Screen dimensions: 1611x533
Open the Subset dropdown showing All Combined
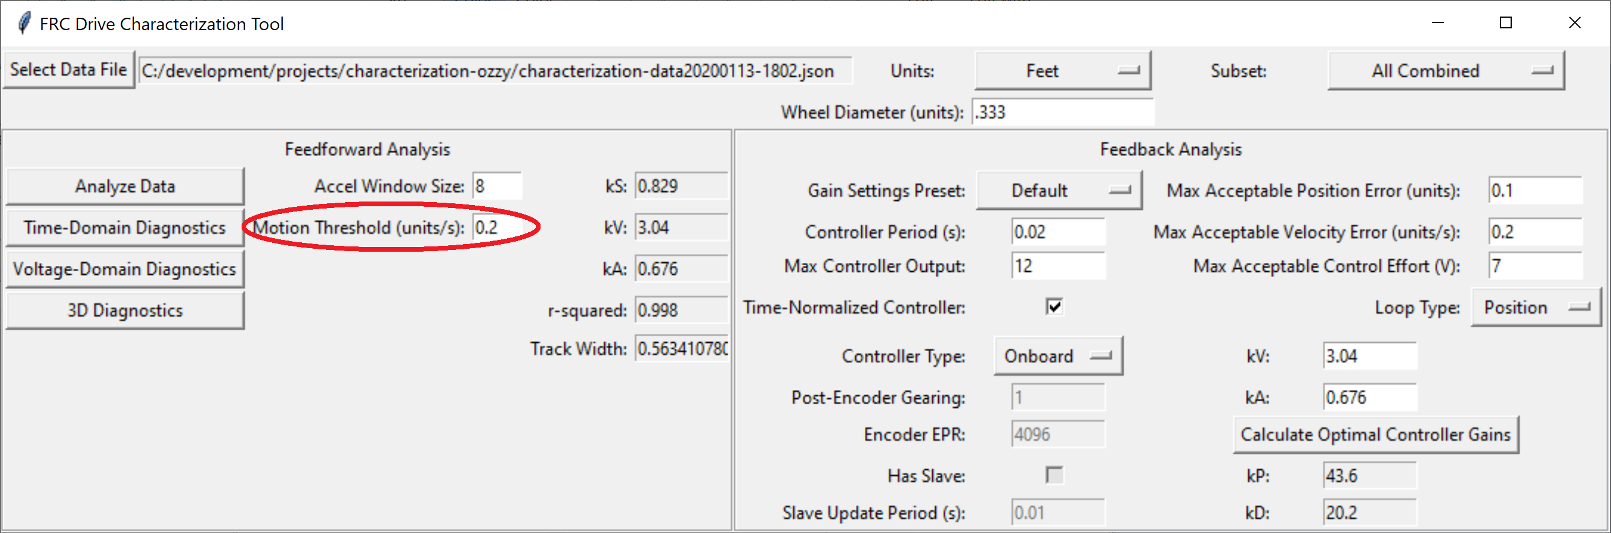[1444, 70]
